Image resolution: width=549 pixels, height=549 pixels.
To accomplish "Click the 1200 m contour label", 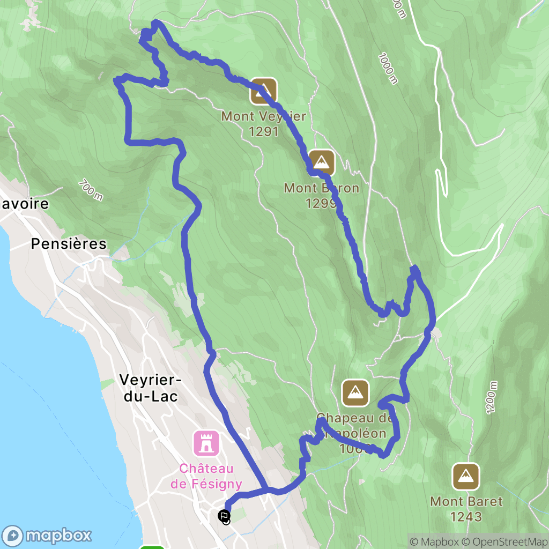I will [491, 397].
